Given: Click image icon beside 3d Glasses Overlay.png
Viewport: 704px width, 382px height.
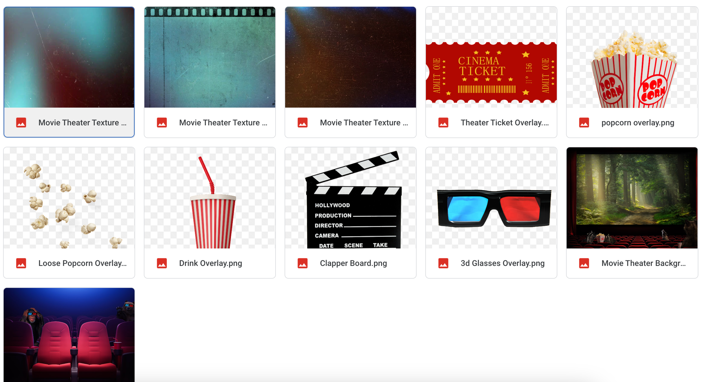Looking at the screenshot, I should point(443,263).
